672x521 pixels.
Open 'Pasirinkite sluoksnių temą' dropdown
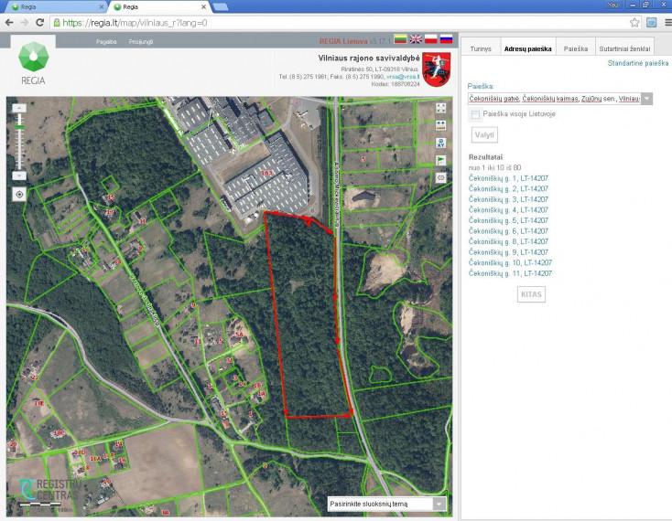(x=387, y=504)
